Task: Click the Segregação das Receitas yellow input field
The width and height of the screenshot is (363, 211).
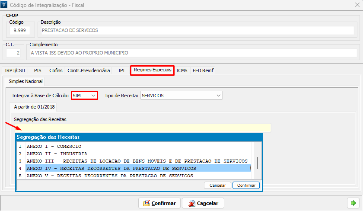Action: click(x=143, y=128)
